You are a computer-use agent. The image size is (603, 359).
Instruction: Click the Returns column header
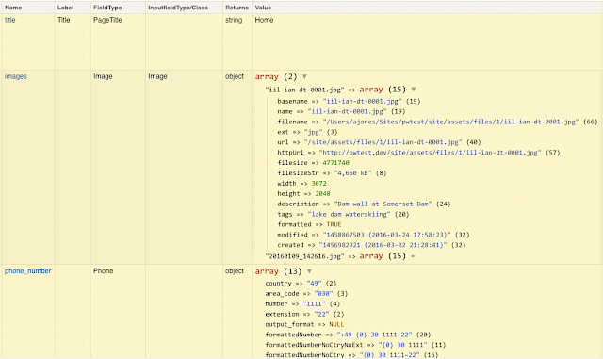point(236,8)
